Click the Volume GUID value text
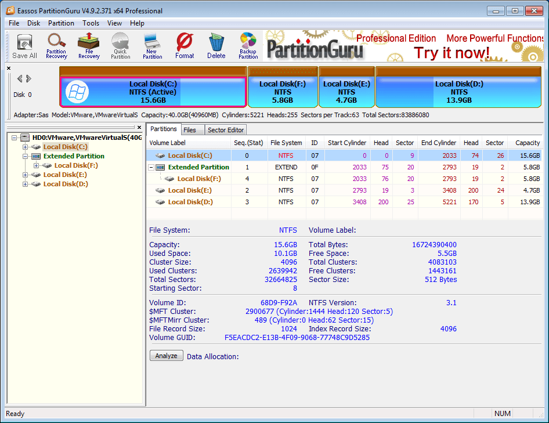 coord(297,338)
